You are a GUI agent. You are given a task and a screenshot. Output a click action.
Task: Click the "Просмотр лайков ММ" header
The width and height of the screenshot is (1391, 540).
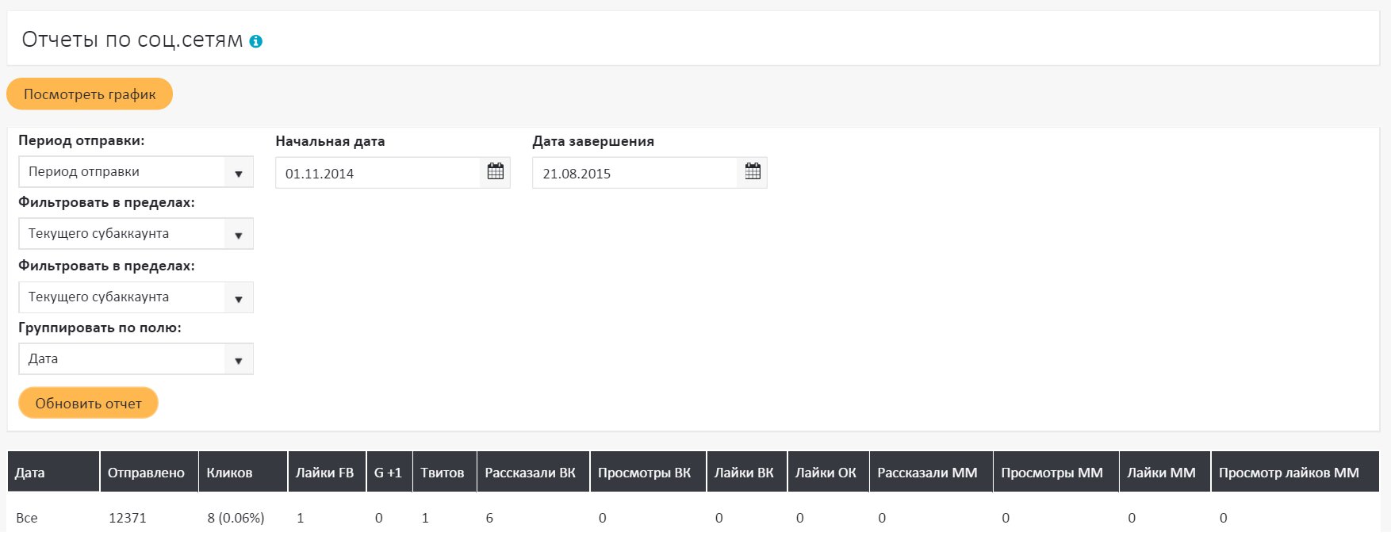tap(1289, 473)
